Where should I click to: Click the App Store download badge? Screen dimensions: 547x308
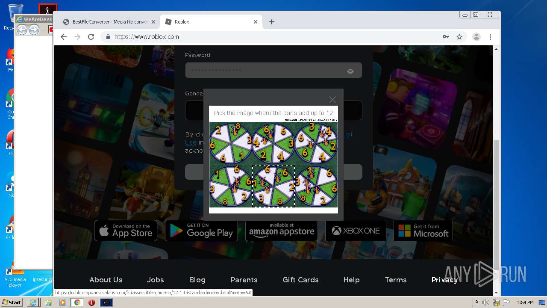[126, 231]
